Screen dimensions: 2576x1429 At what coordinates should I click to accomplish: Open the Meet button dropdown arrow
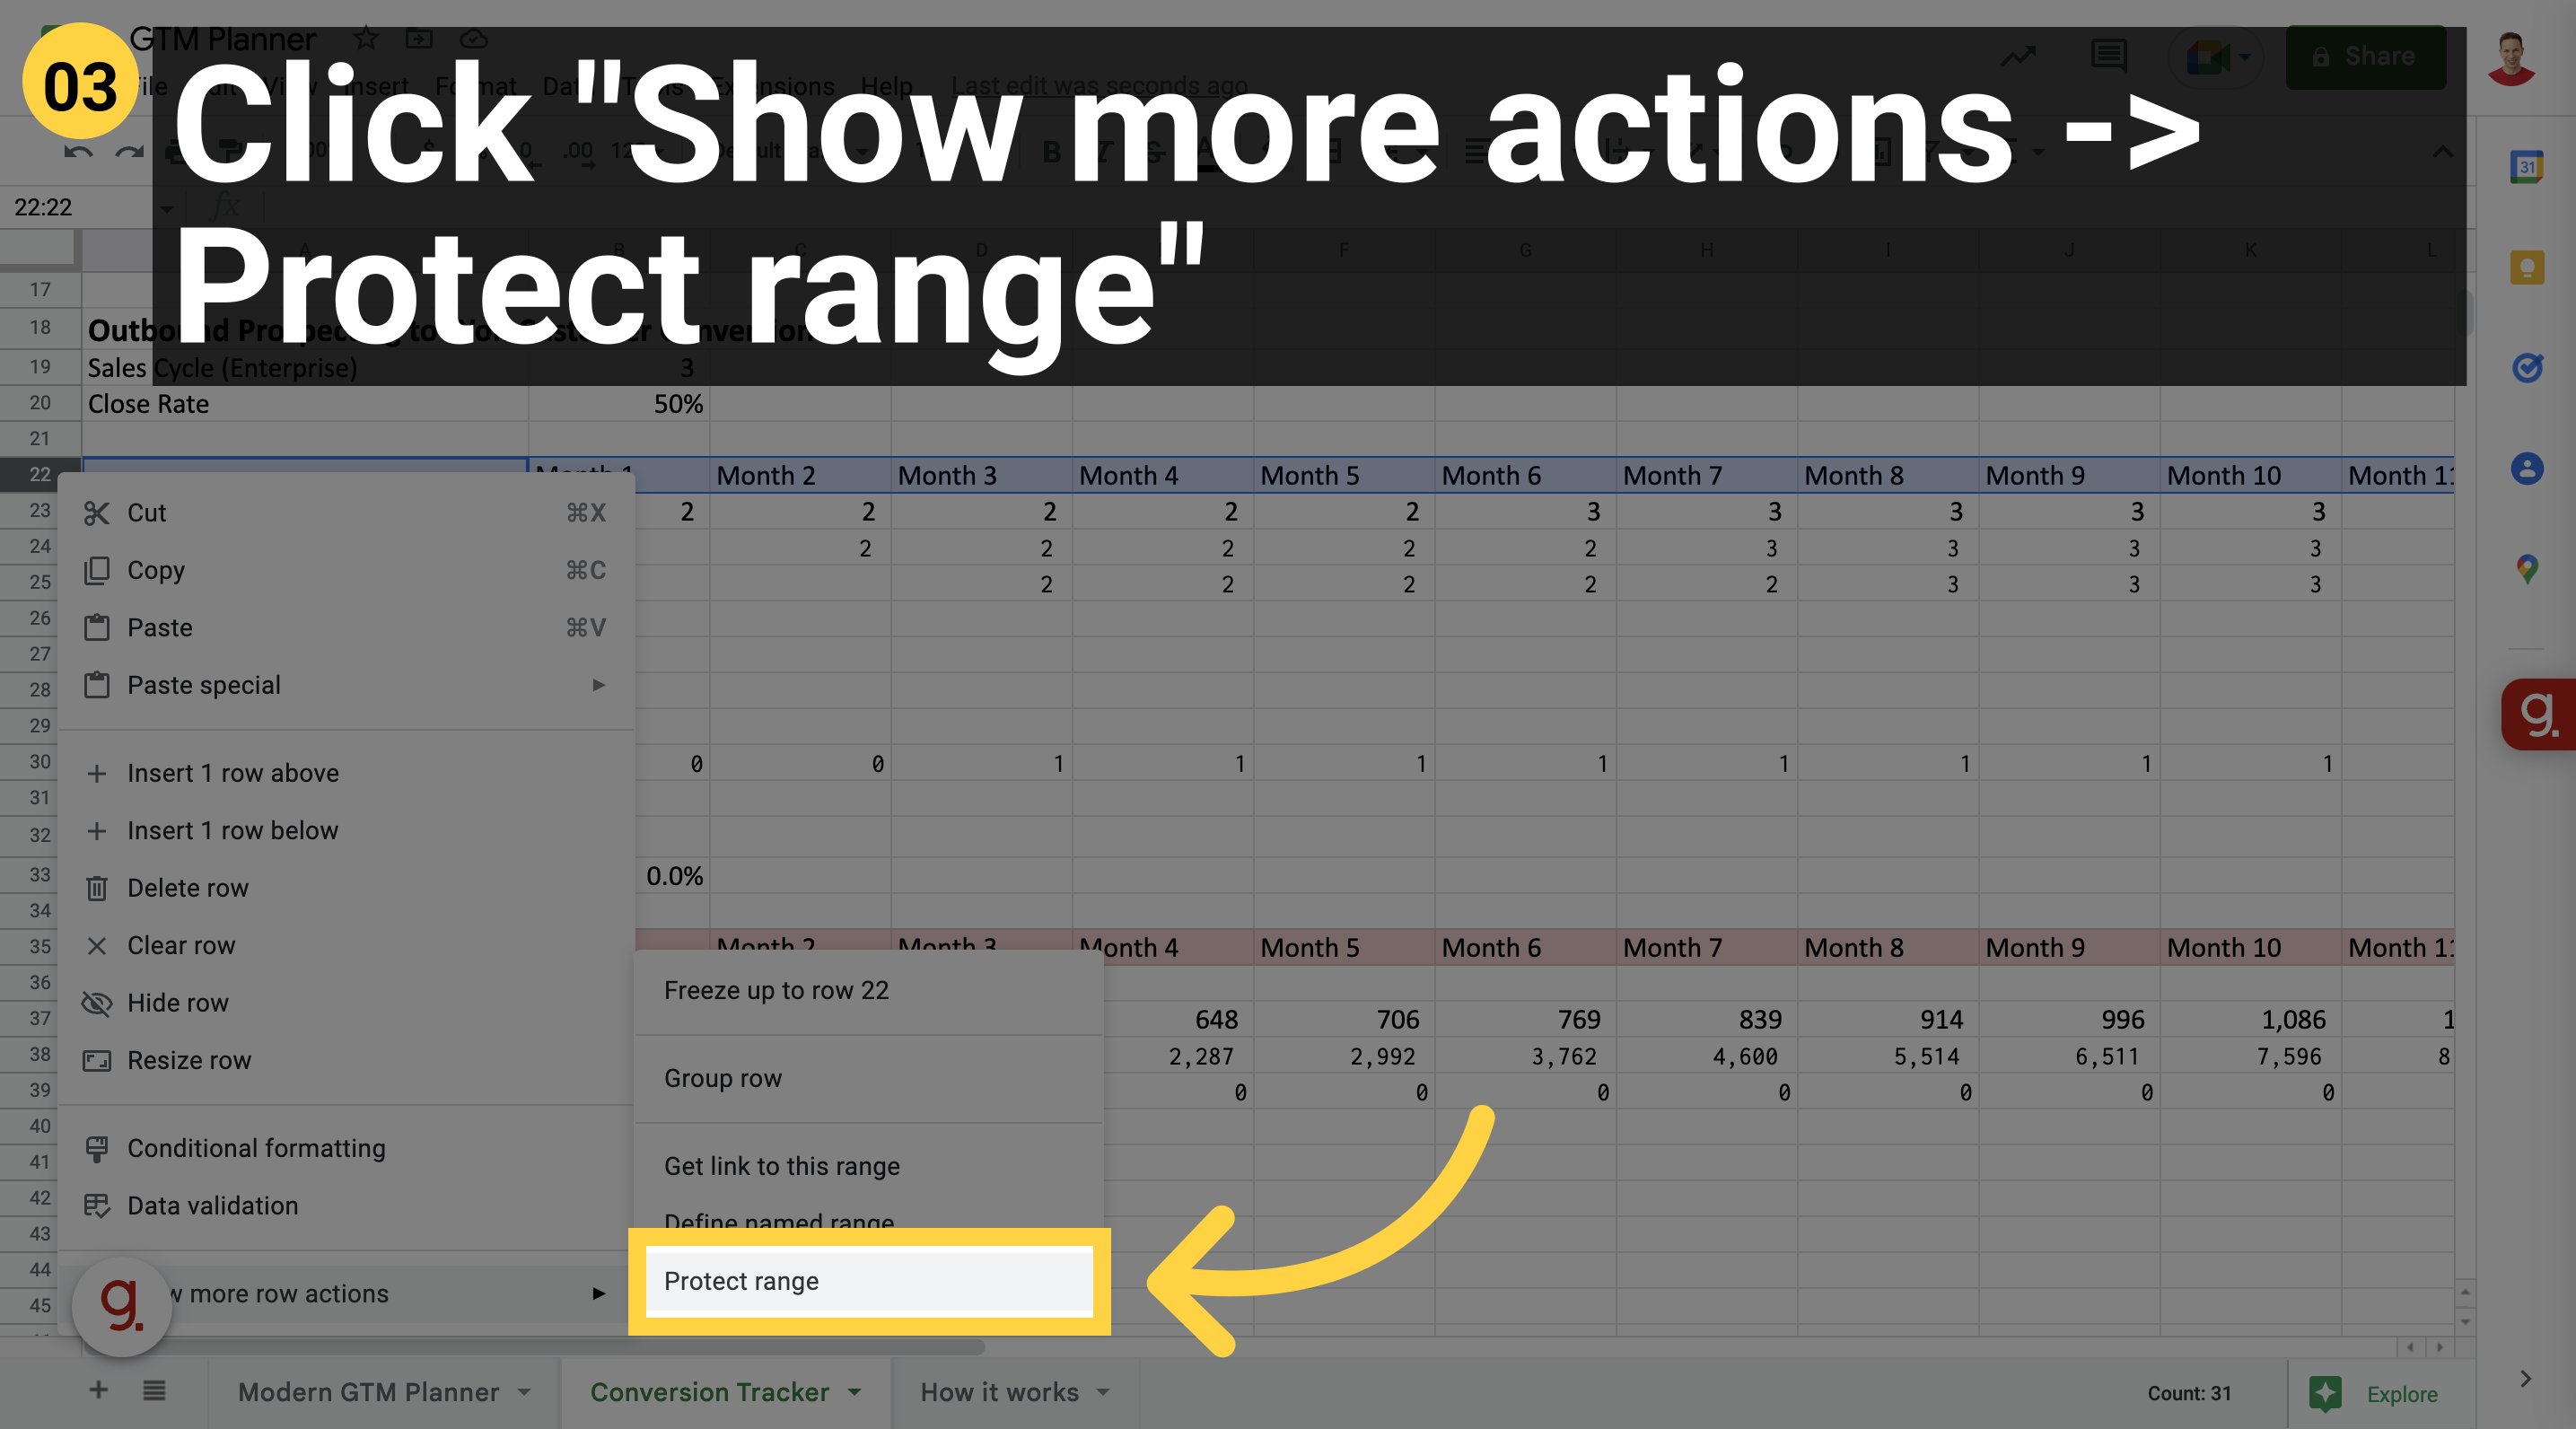2245,57
